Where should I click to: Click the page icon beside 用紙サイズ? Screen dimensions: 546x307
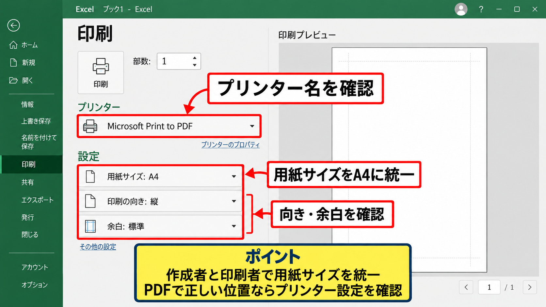90,177
